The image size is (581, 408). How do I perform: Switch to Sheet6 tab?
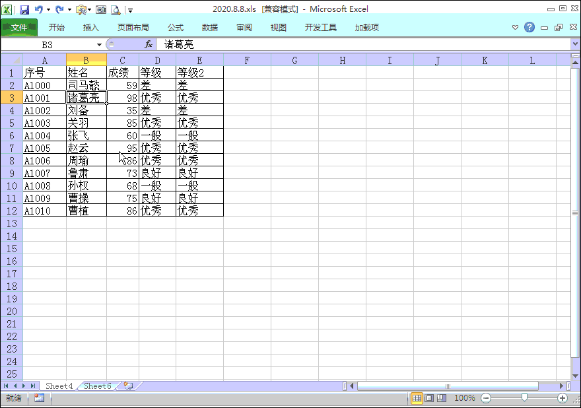pos(98,386)
